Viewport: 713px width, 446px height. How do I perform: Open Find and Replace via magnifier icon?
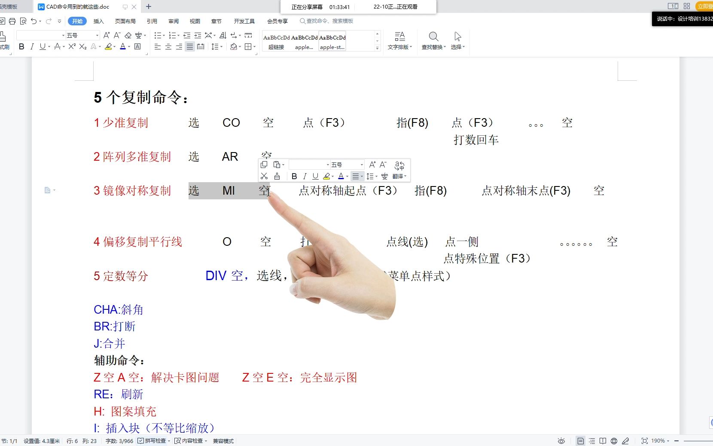[433, 37]
